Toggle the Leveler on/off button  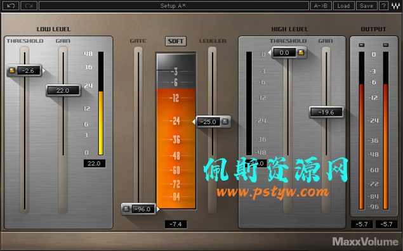pos(225,122)
